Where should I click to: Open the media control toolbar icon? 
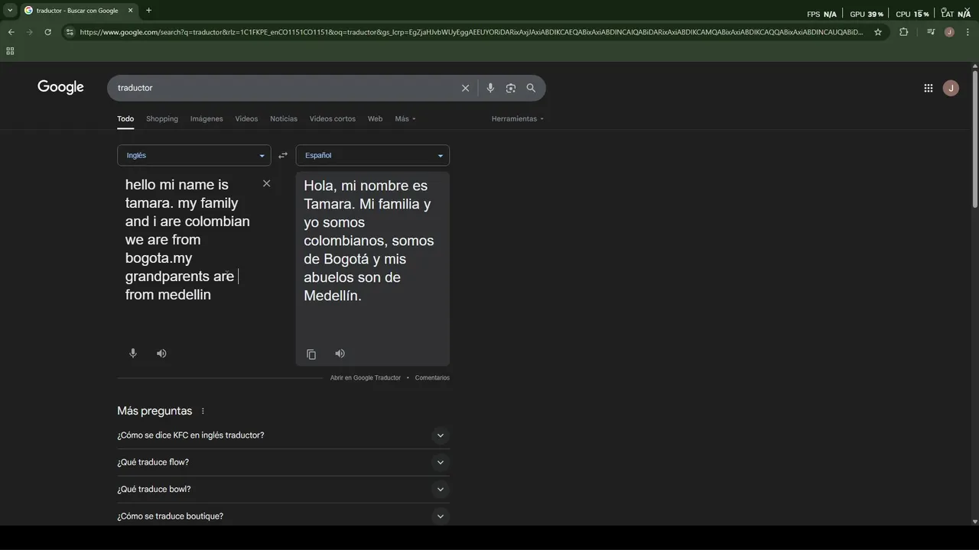tap(930, 32)
